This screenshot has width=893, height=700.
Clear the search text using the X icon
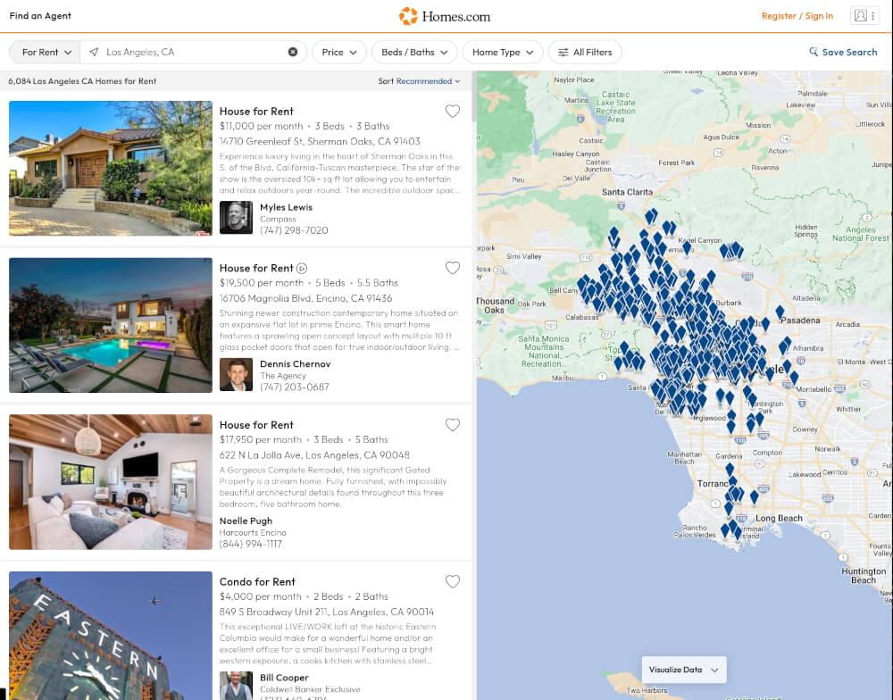293,51
